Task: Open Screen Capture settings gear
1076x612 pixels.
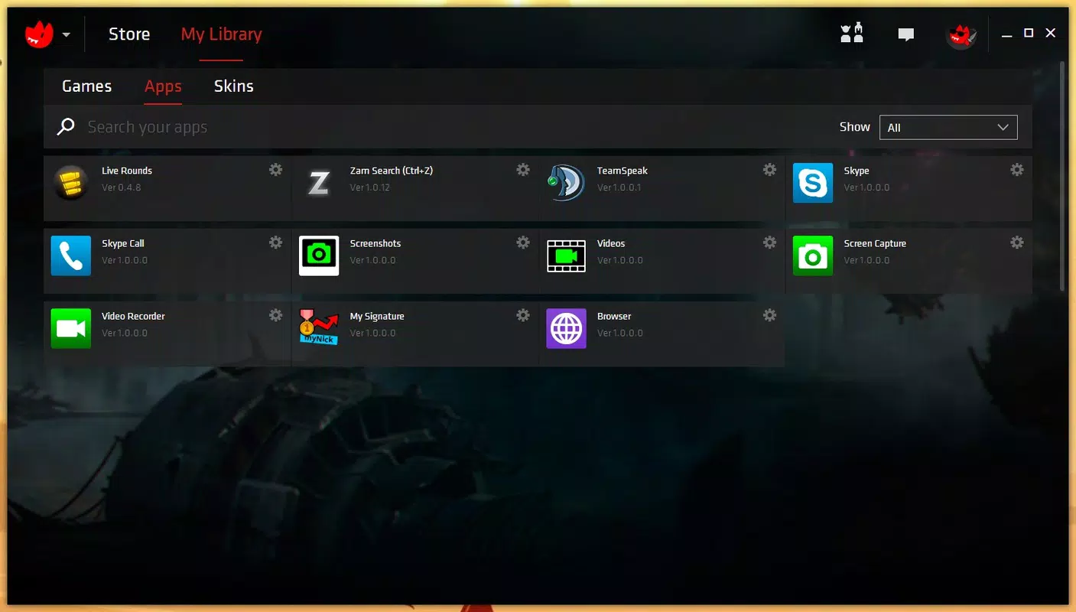Action: point(1017,243)
